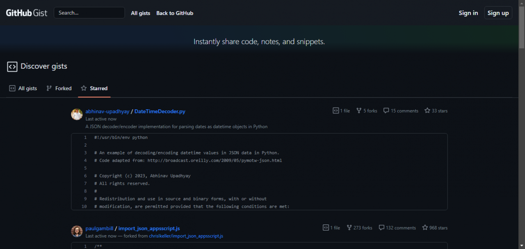This screenshot has height=249, width=525.
Task: Open paulgambill's profile avatar
Action: click(77, 231)
